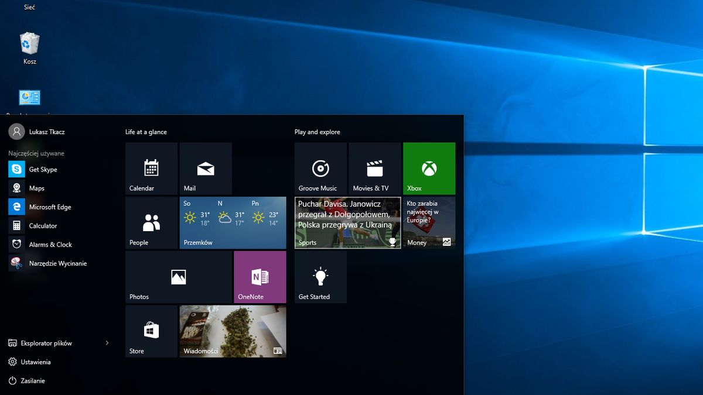This screenshot has height=395, width=703.
Task: Open the Przemków weather tile
Action: (233, 223)
